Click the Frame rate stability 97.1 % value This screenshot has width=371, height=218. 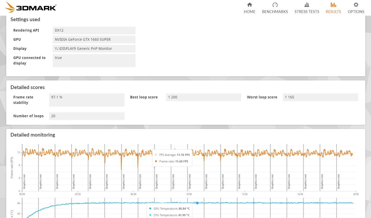[x=87, y=100]
